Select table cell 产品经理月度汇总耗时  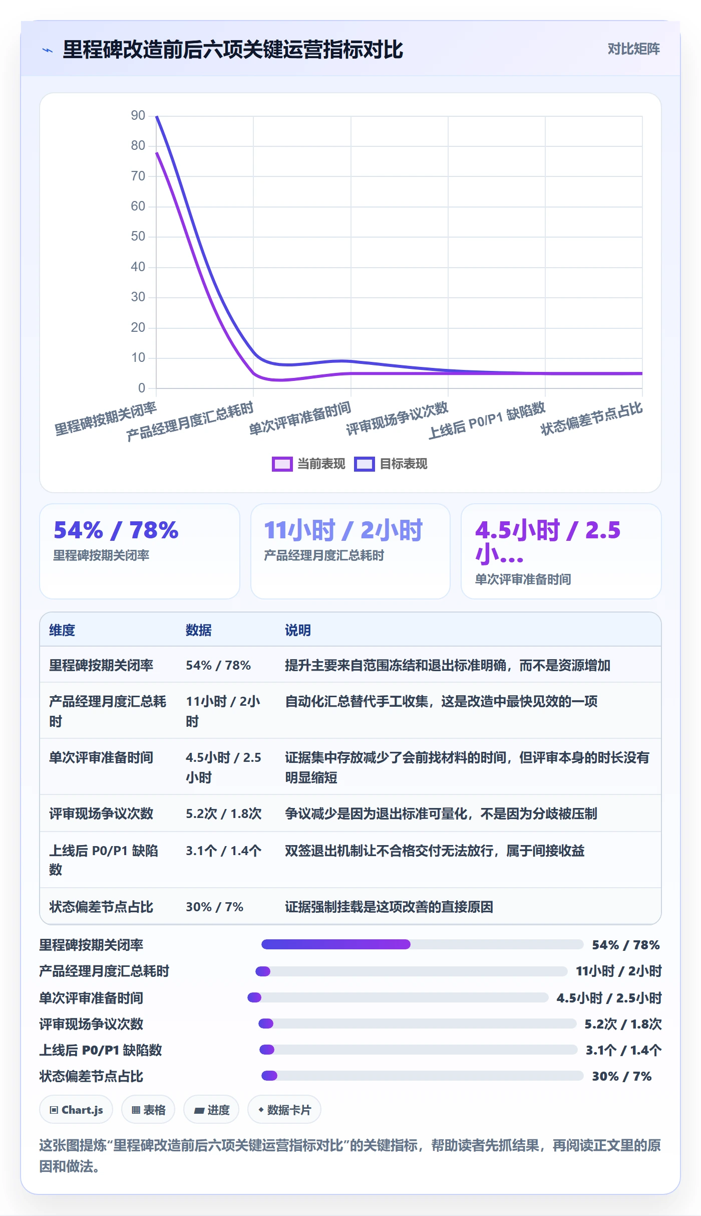[108, 711]
